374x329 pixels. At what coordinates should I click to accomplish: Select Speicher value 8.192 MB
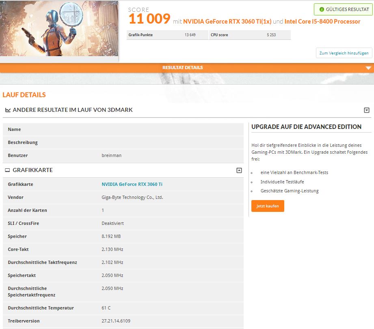point(111,236)
